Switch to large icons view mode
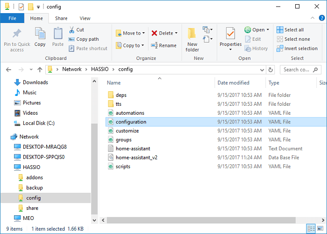Image resolution: width=327 pixels, height=234 pixels. [x=320, y=229]
